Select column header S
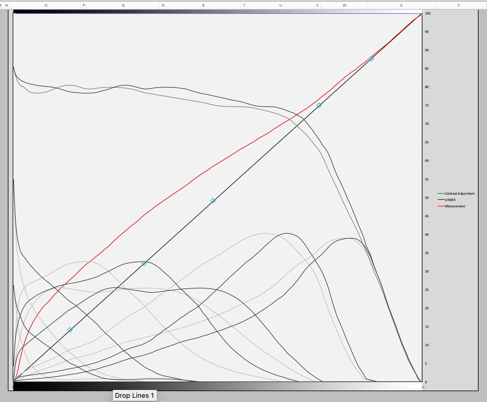Screen dimensions: 487x402 (203, 5)
